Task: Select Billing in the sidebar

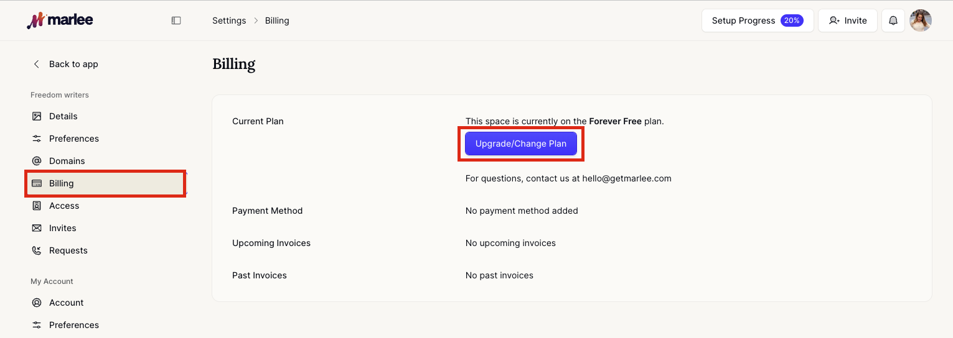Action: click(105, 183)
